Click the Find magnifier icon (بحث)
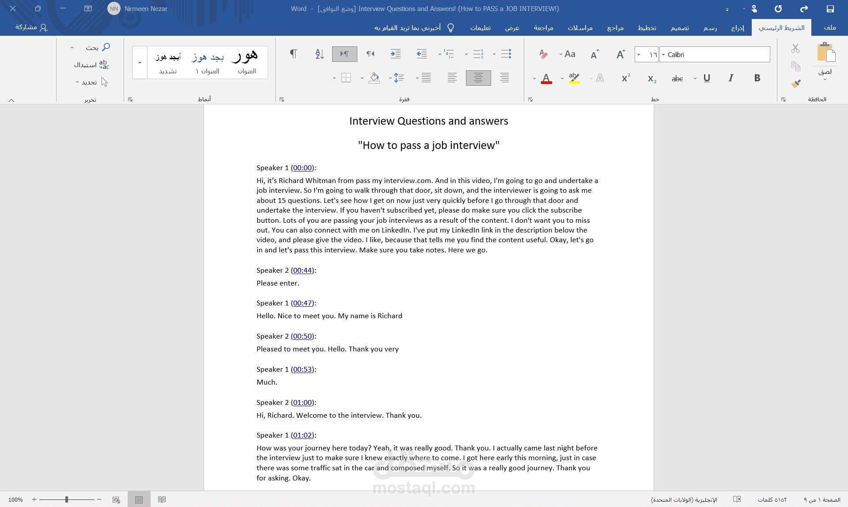Image resolution: width=848 pixels, height=507 pixels. pyautogui.click(x=106, y=47)
